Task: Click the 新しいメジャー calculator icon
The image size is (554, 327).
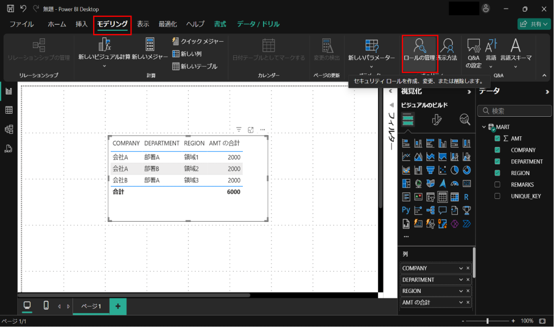Action: [150, 45]
